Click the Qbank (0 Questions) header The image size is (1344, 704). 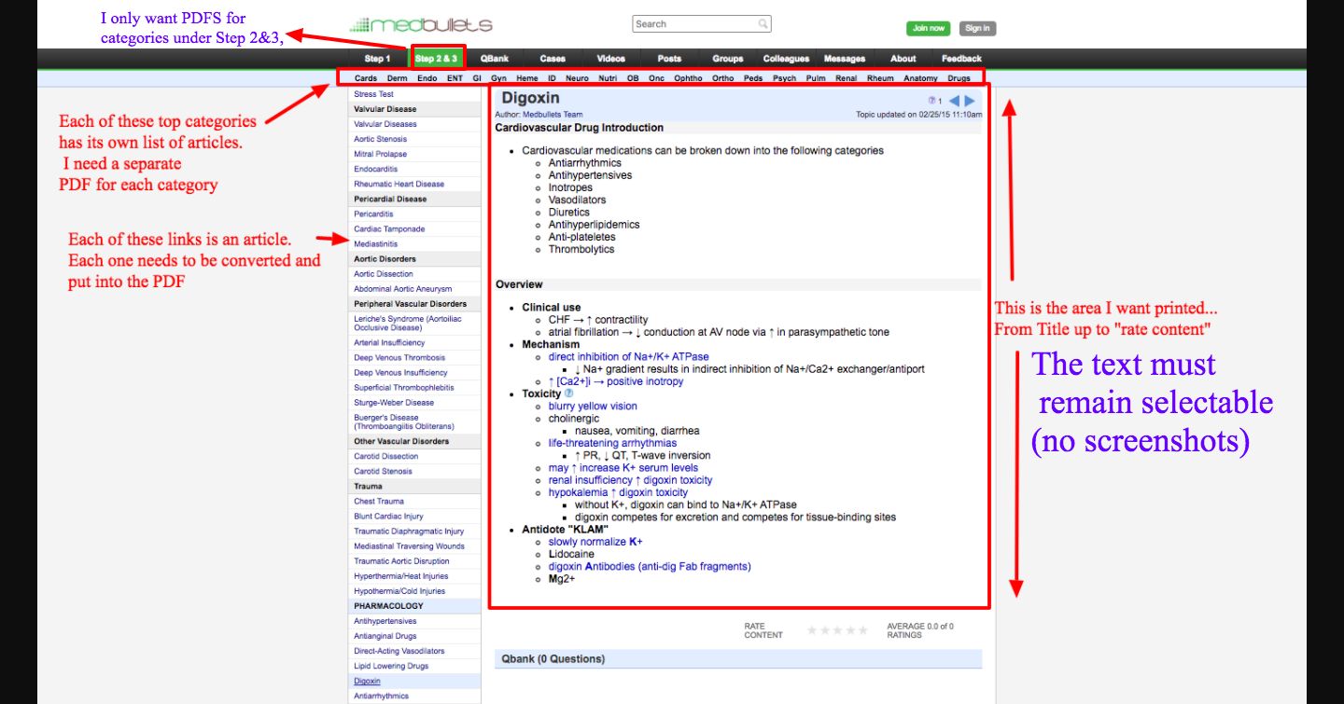pyautogui.click(x=738, y=659)
